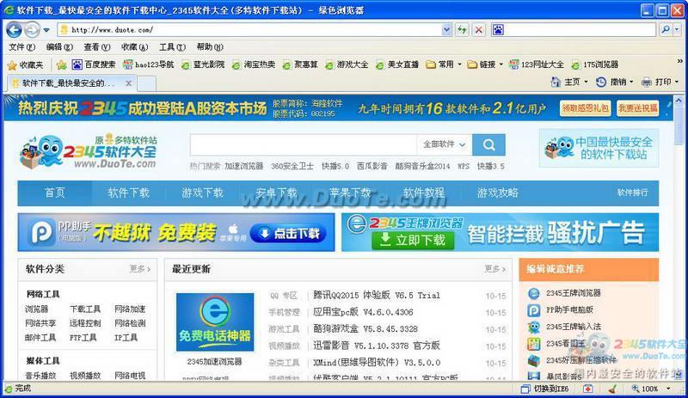The image size is (688, 398).
Task: Select the 游戏攻略 navigation tab
Action: [498, 193]
